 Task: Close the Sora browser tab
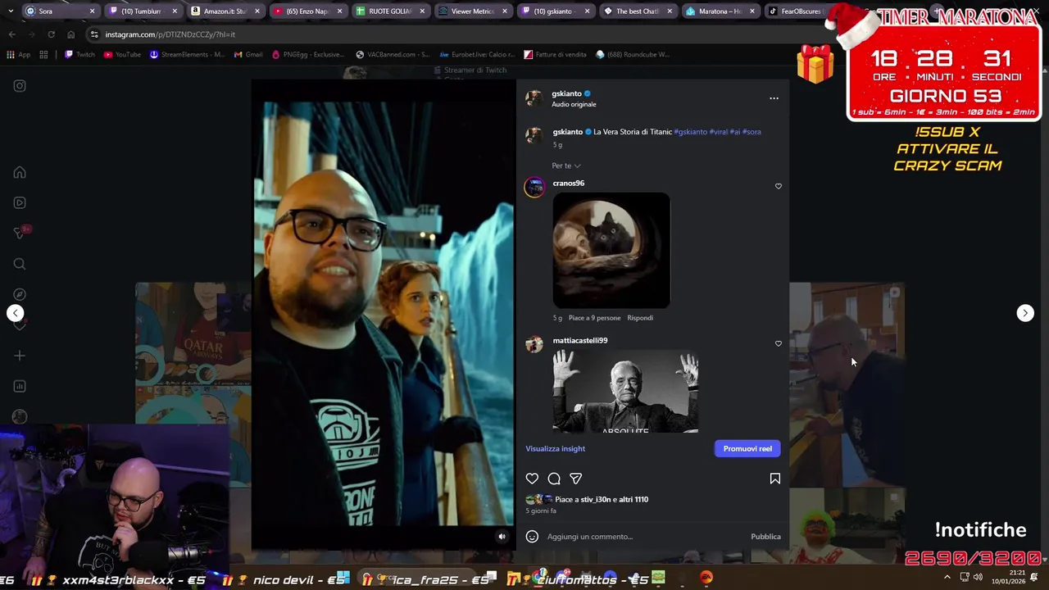[x=92, y=11]
